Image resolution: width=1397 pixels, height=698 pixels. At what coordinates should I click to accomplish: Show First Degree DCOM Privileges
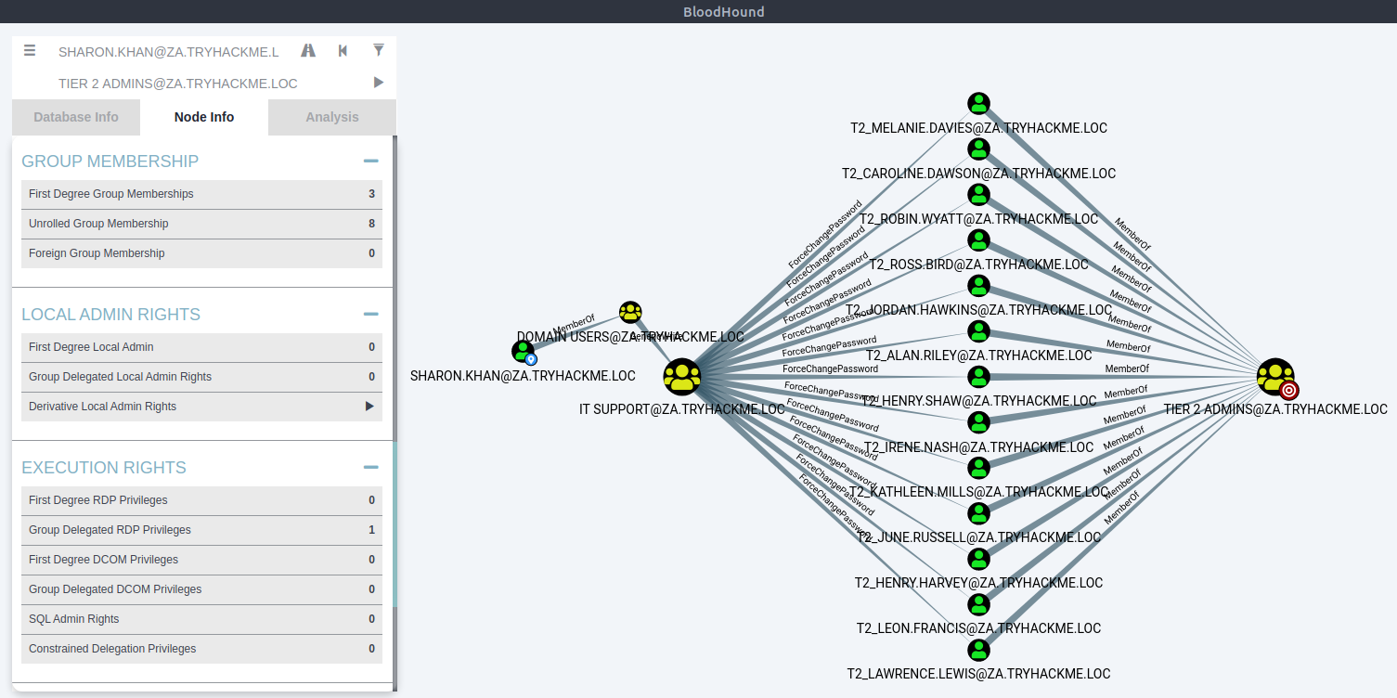pos(201,560)
